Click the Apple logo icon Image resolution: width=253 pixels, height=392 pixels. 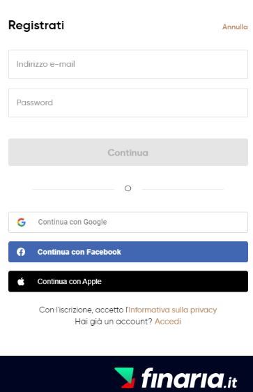(x=21, y=282)
